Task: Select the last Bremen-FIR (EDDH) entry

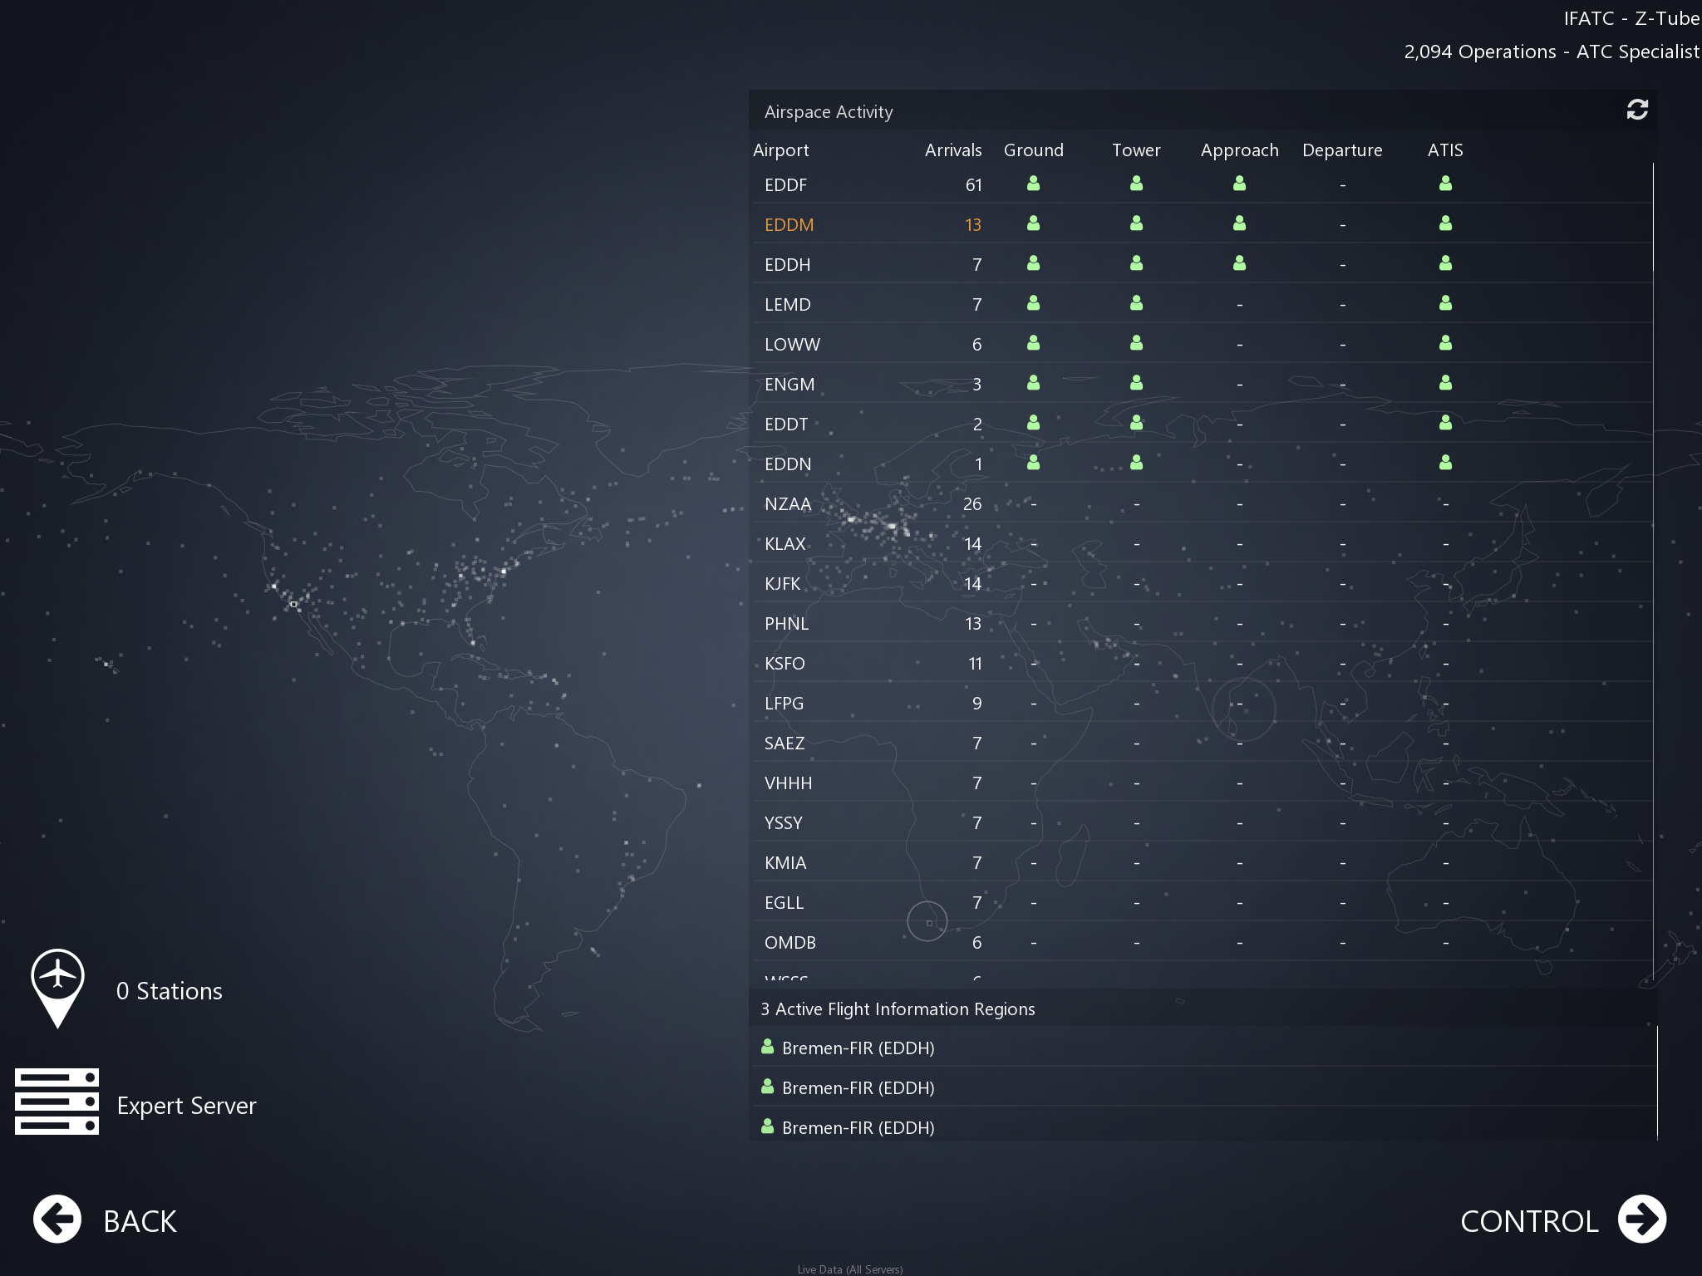Action: (858, 1127)
